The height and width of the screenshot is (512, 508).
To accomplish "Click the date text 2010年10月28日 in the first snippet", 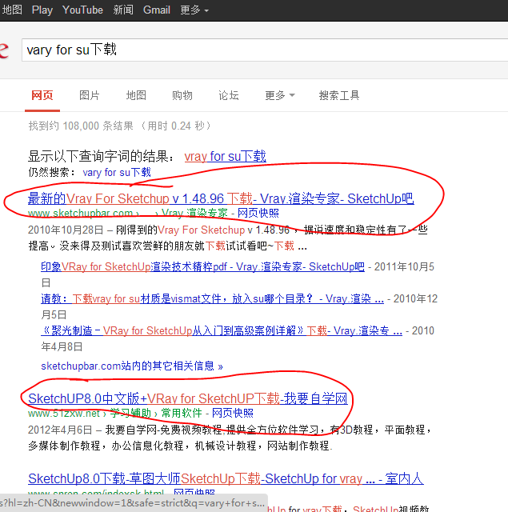I will pyautogui.click(x=66, y=230).
